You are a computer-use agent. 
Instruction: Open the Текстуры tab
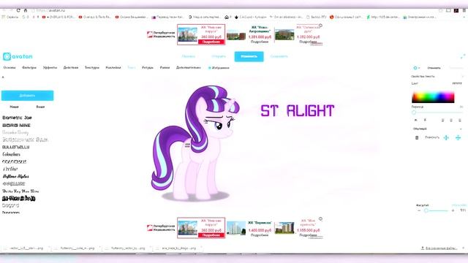click(x=92, y=68)
